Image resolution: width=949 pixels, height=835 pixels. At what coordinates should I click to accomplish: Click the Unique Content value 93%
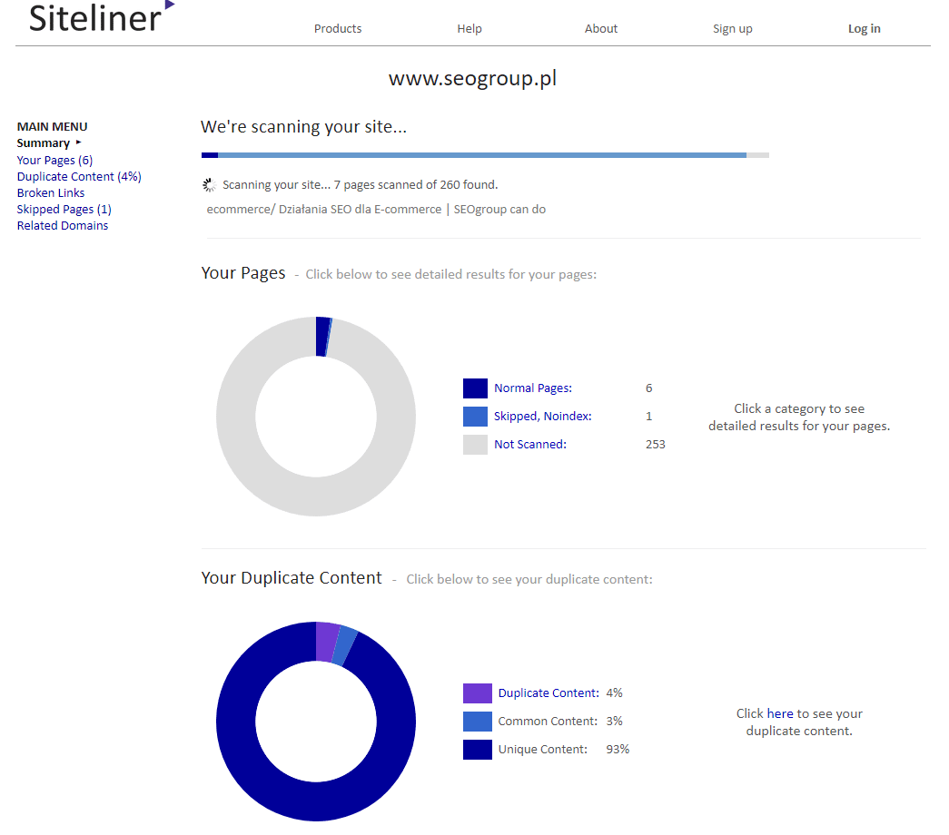tap(618, 749)
